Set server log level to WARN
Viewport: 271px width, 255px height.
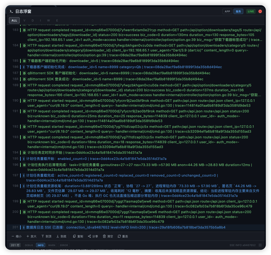click(x=52, y=245)
